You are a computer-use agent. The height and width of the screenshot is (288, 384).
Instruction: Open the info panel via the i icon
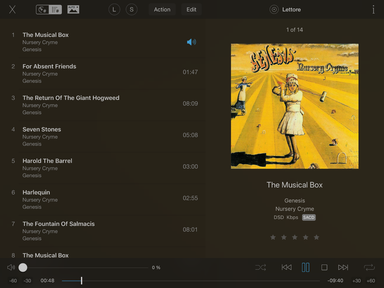[373, 10]
